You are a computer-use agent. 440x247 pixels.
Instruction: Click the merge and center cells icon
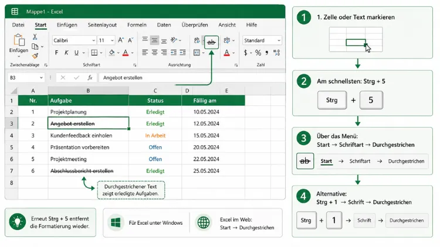pyautogui.click(x=197, y=52)
